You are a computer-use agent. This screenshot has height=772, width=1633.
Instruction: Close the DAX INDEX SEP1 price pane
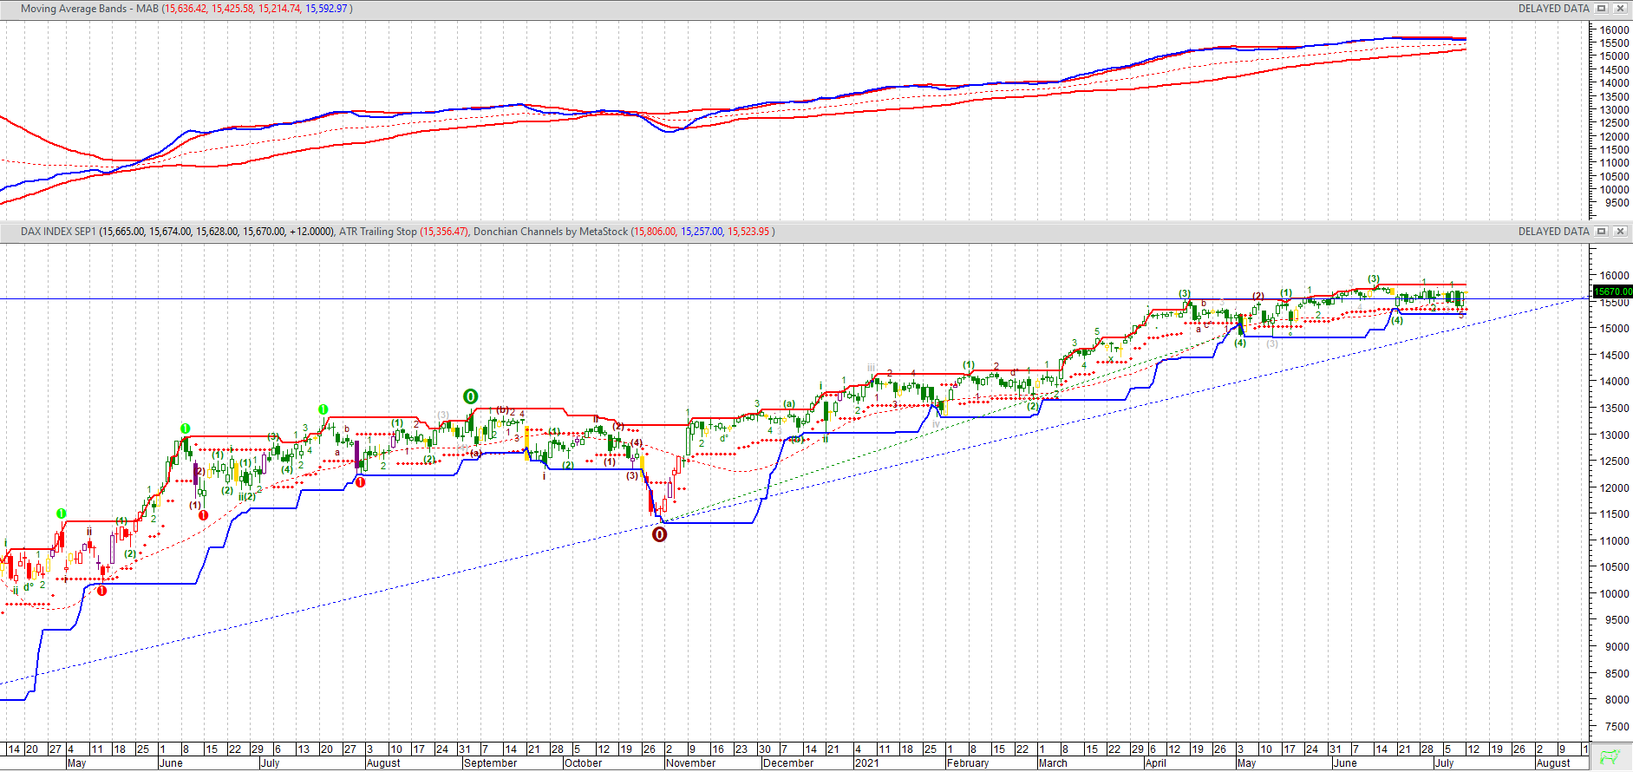pos(1619,232)
